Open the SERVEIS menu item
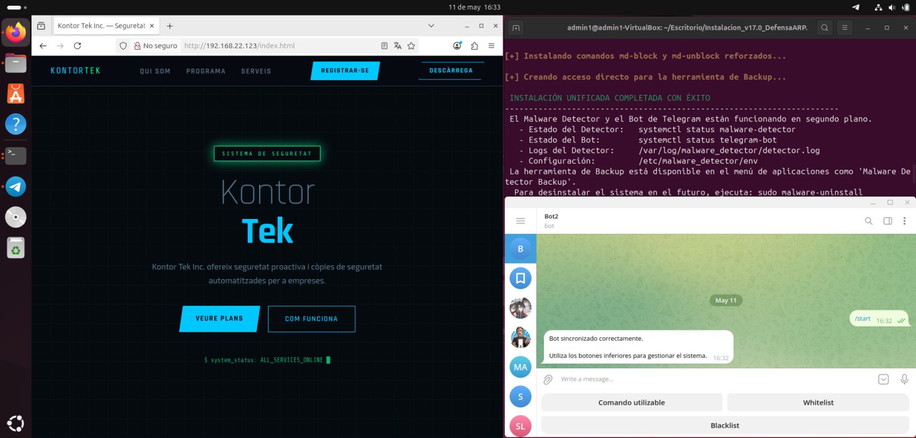 pos(256,71)
